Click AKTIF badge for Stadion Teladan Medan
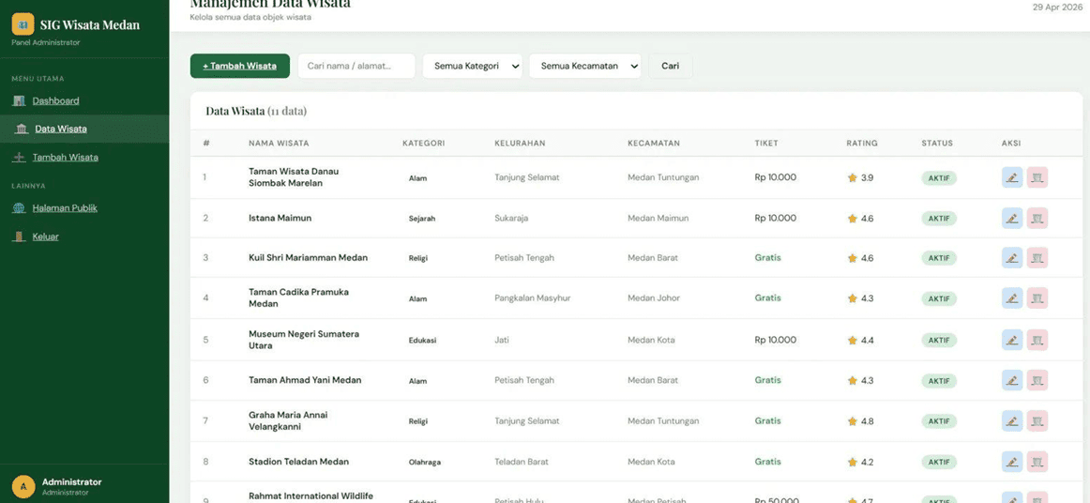 point(939,462)
